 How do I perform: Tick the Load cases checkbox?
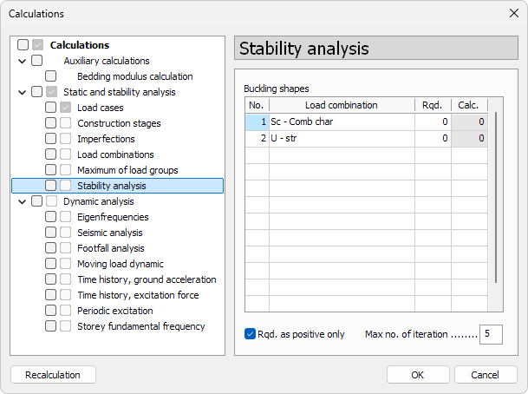pos(50,108)
